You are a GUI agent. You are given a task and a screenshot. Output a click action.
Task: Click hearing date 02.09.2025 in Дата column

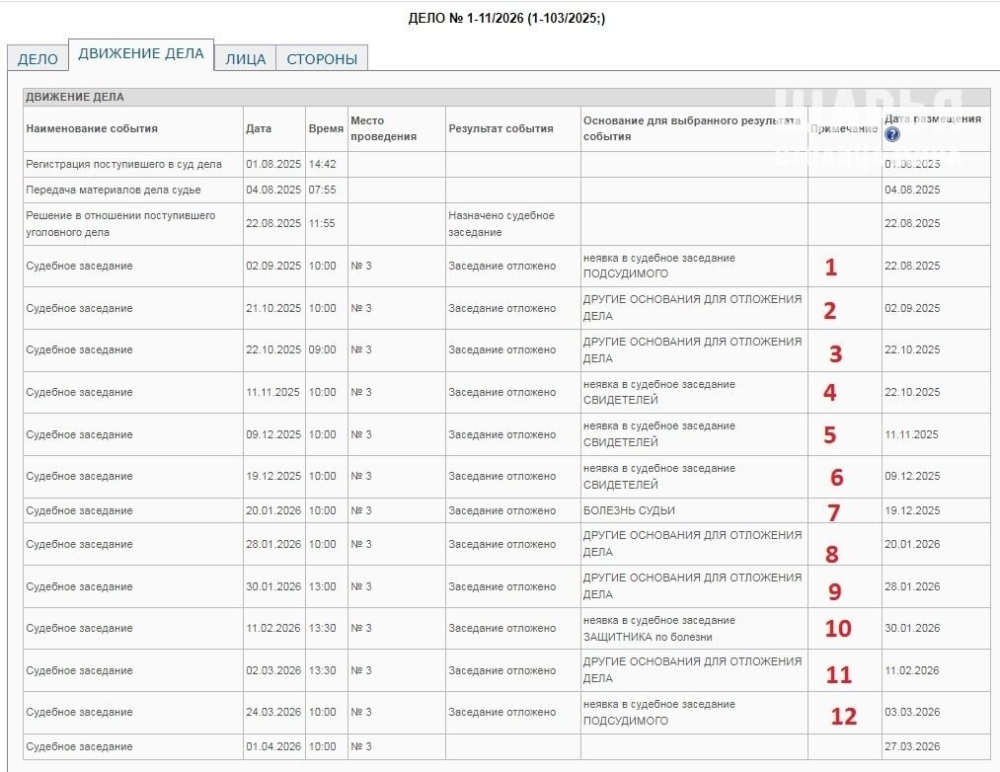point(273,266)
